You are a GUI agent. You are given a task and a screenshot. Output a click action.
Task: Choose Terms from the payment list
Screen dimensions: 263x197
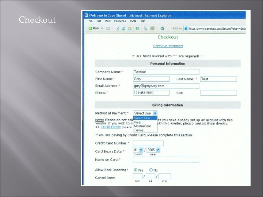(x=145, y=130)
